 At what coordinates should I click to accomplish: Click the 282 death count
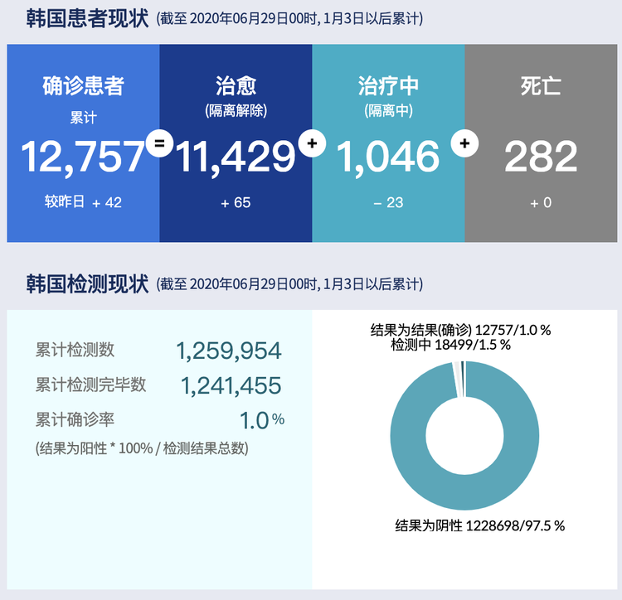pyautogui.click(x=541, y=157)
